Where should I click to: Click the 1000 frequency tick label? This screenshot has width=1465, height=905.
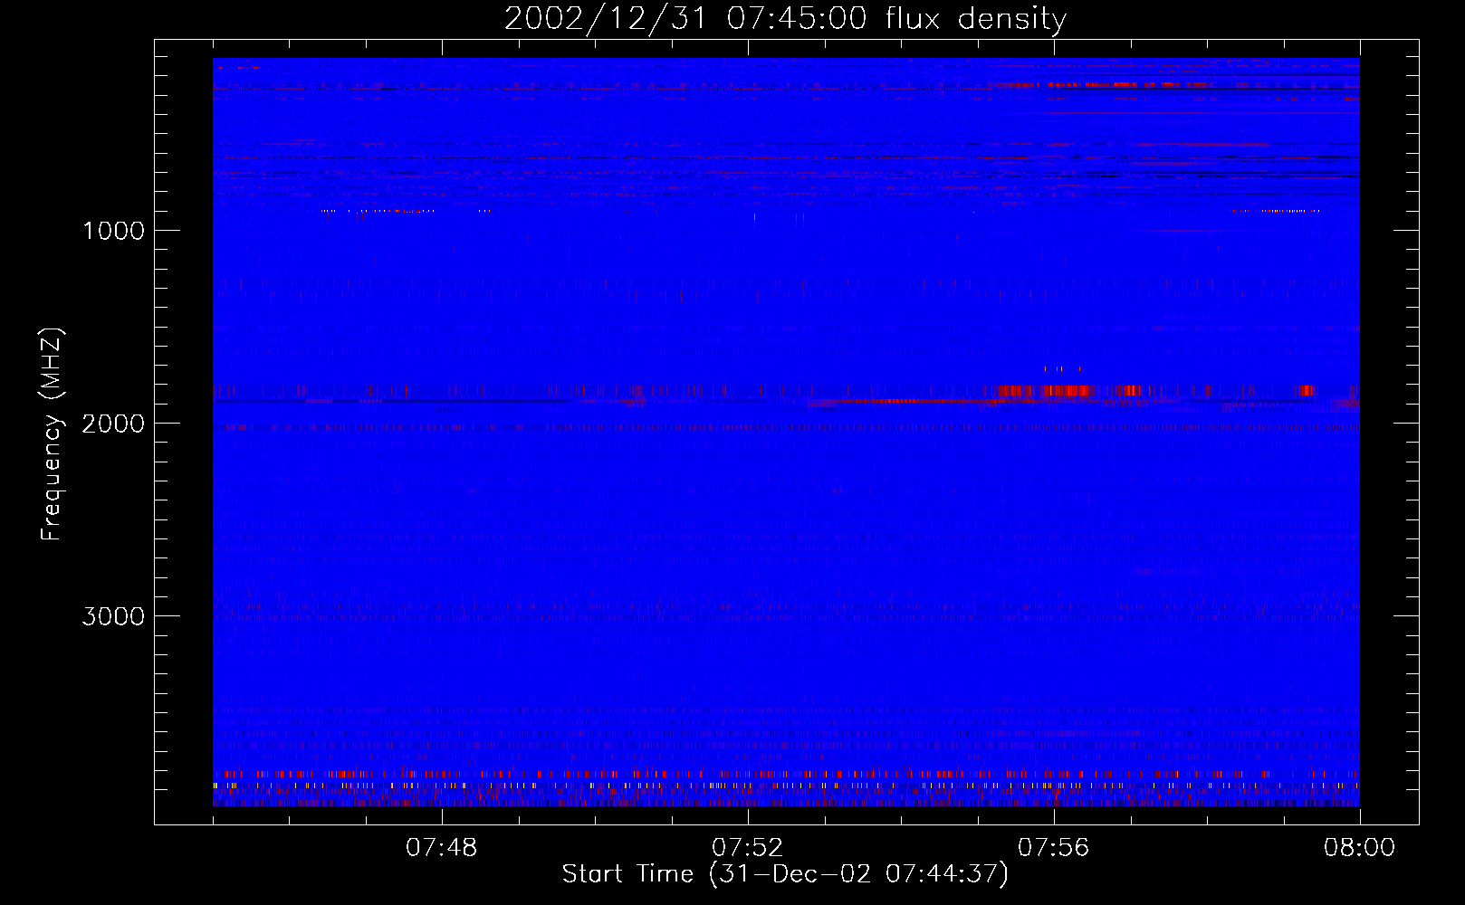tap(113, 231)
